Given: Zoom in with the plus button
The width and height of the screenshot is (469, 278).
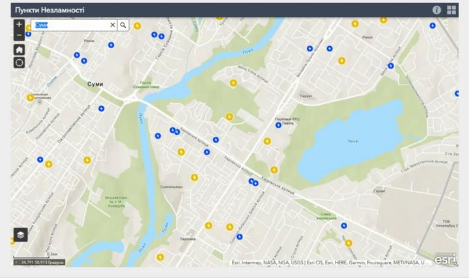Looking at the screenshot, I should pos(19,25).
